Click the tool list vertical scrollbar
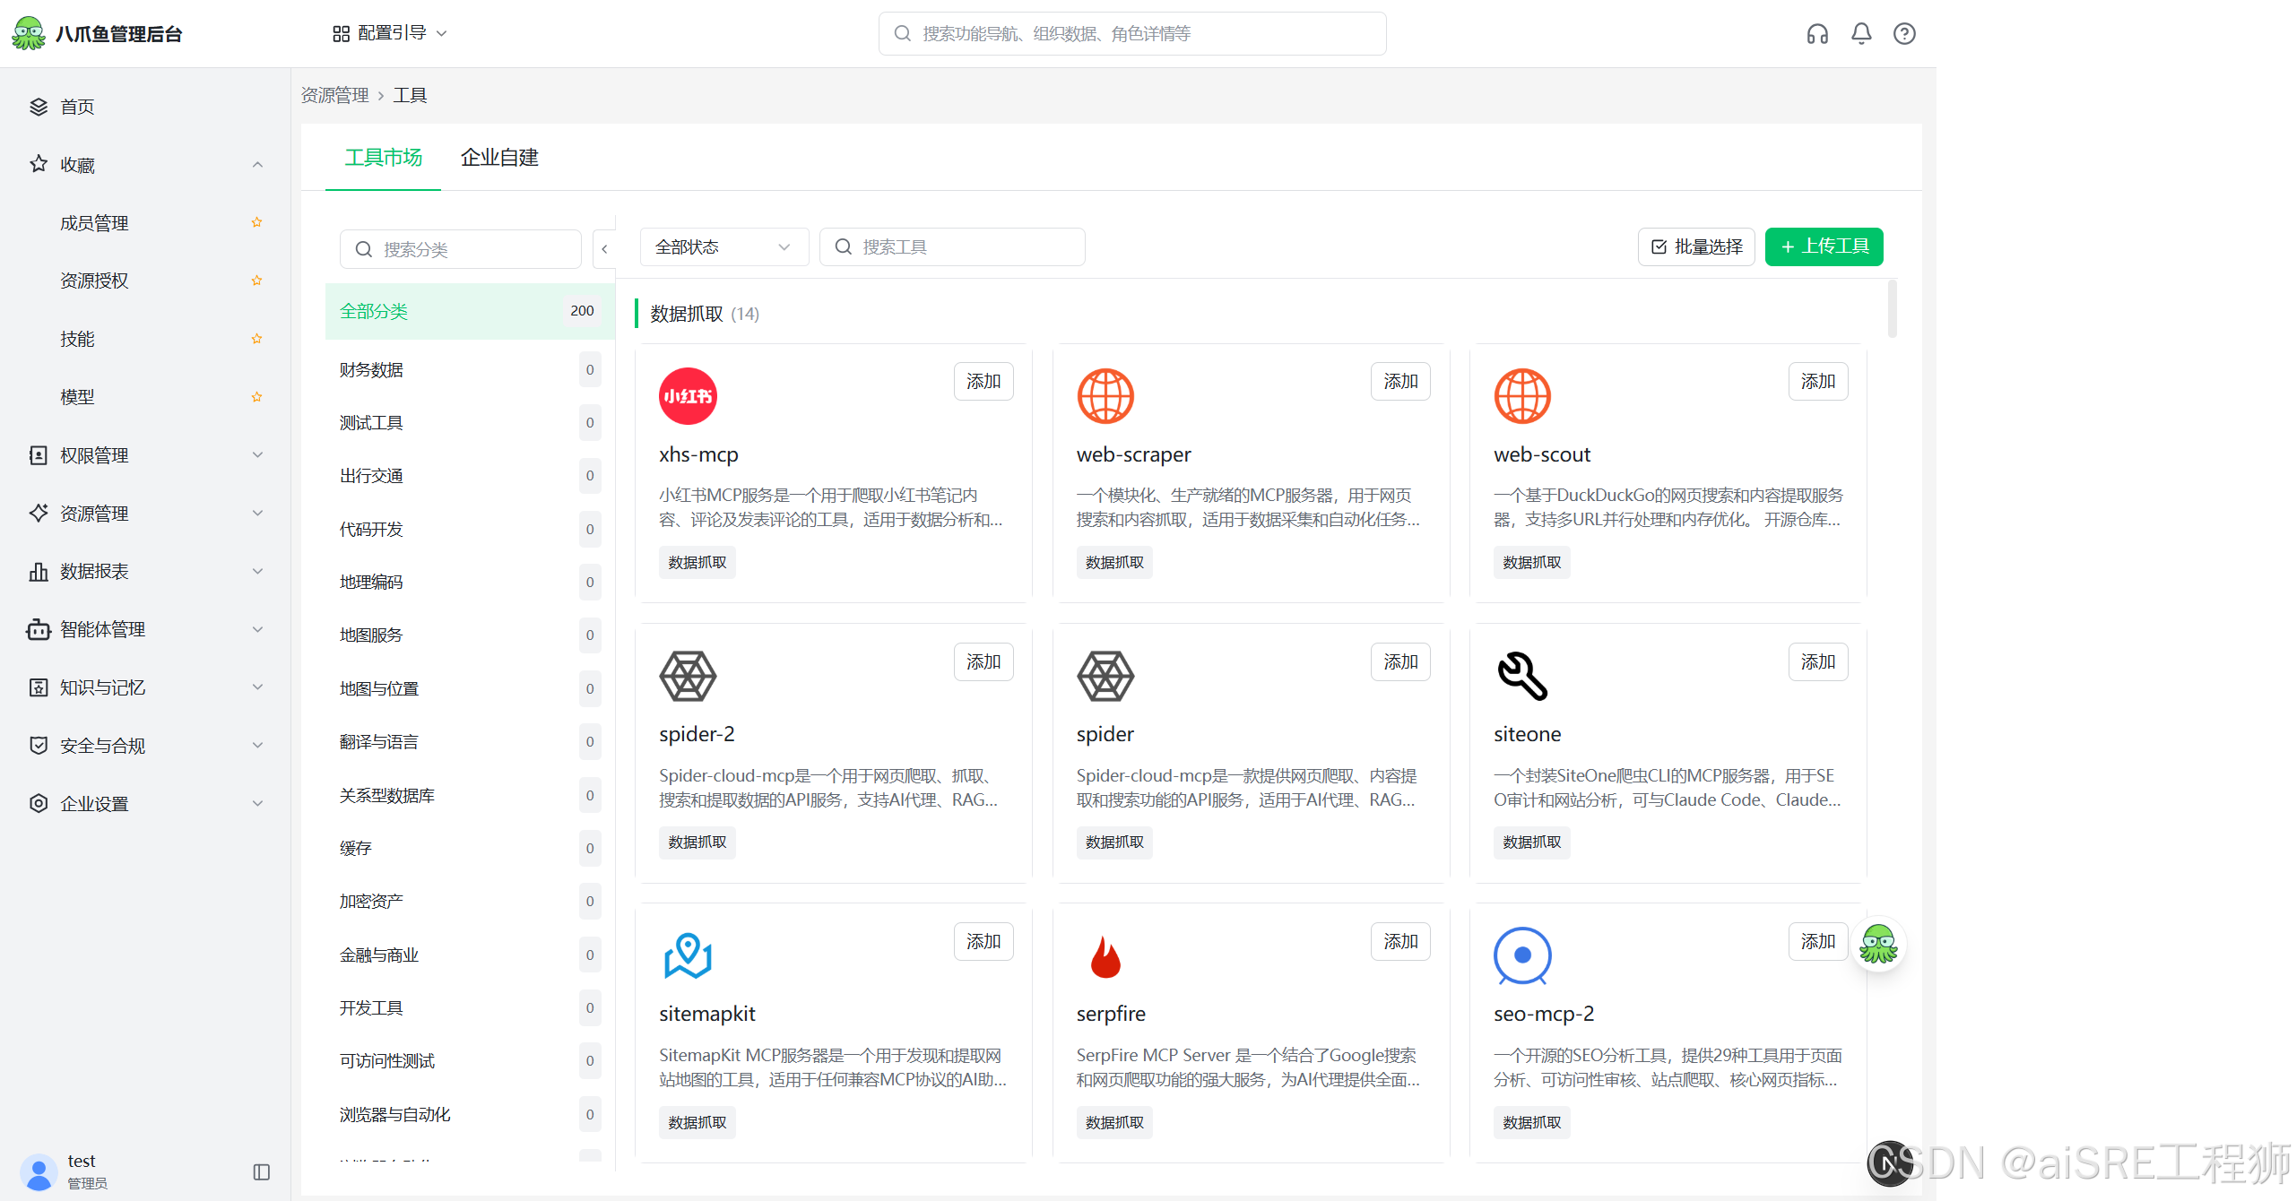This screenshot has width=2296, height=1201. click(x=1893, y=309)
